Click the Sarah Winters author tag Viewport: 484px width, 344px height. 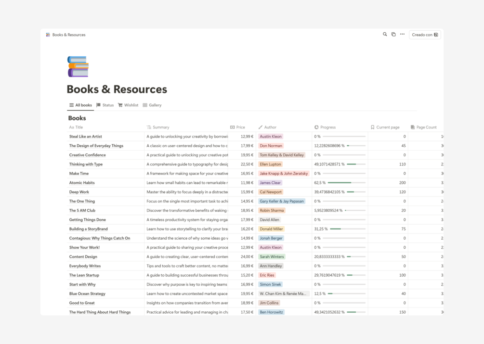[272, 257]
